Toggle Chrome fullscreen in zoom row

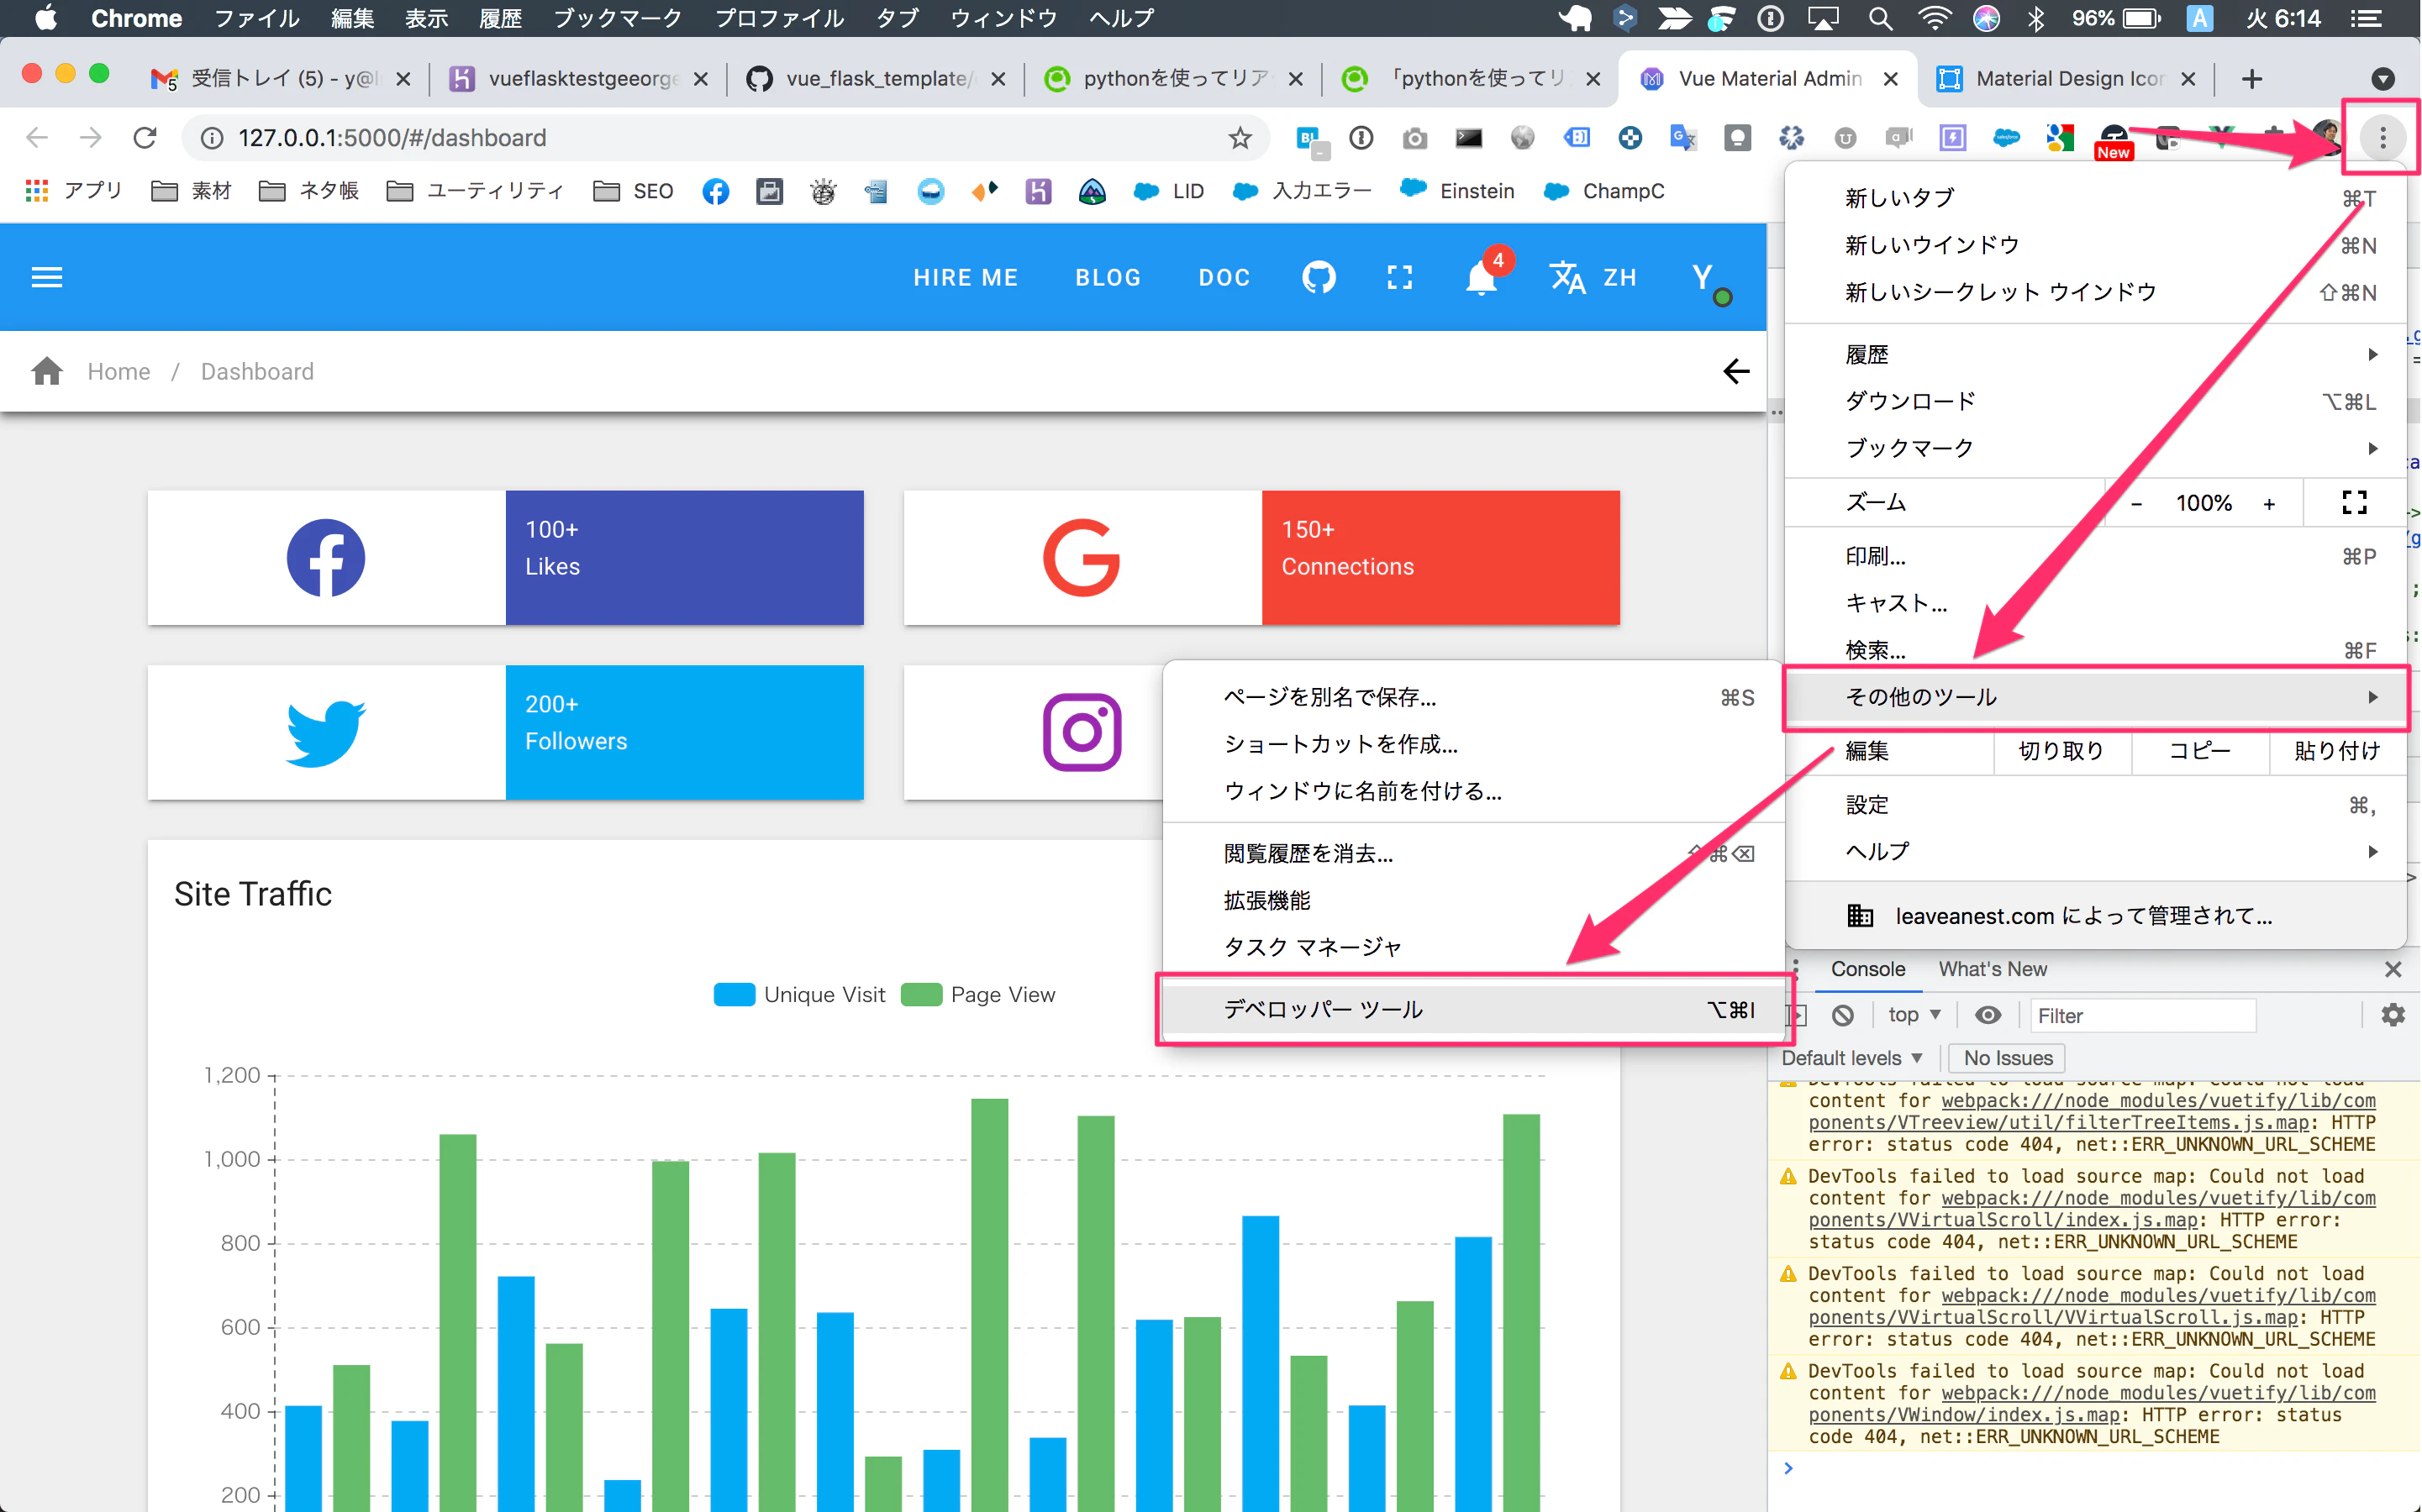(2354, 502)
